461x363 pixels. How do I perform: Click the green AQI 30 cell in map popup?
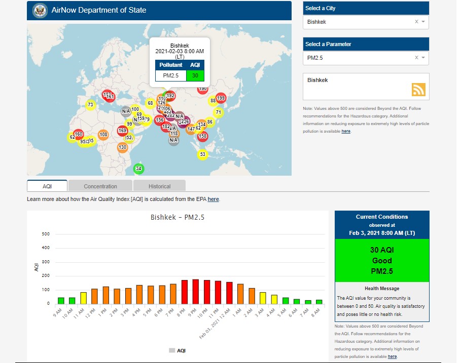[195, 75]
